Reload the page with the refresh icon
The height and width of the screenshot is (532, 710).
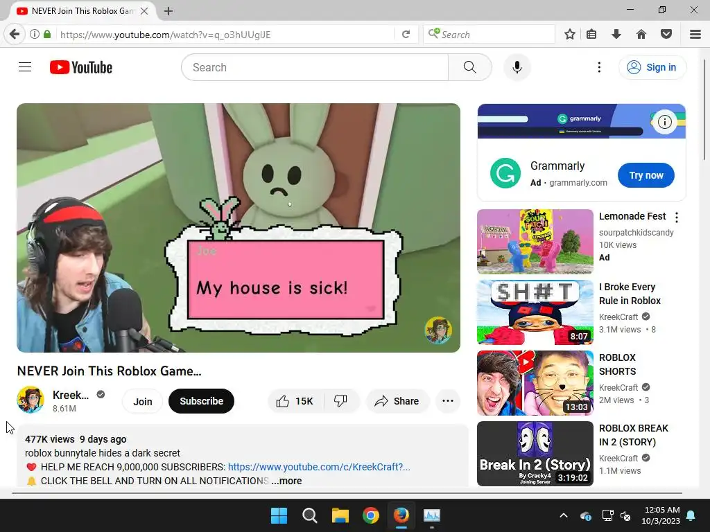pyautogui.click(x=406, y=35)
